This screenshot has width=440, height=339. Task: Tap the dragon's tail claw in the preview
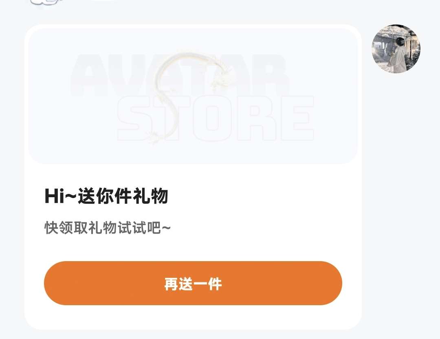(154, 137)
